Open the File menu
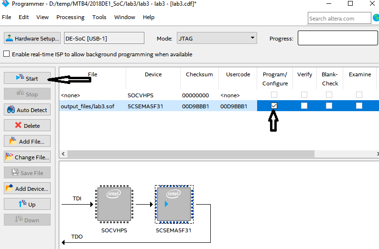379x249 pixels. pos(7,17)
